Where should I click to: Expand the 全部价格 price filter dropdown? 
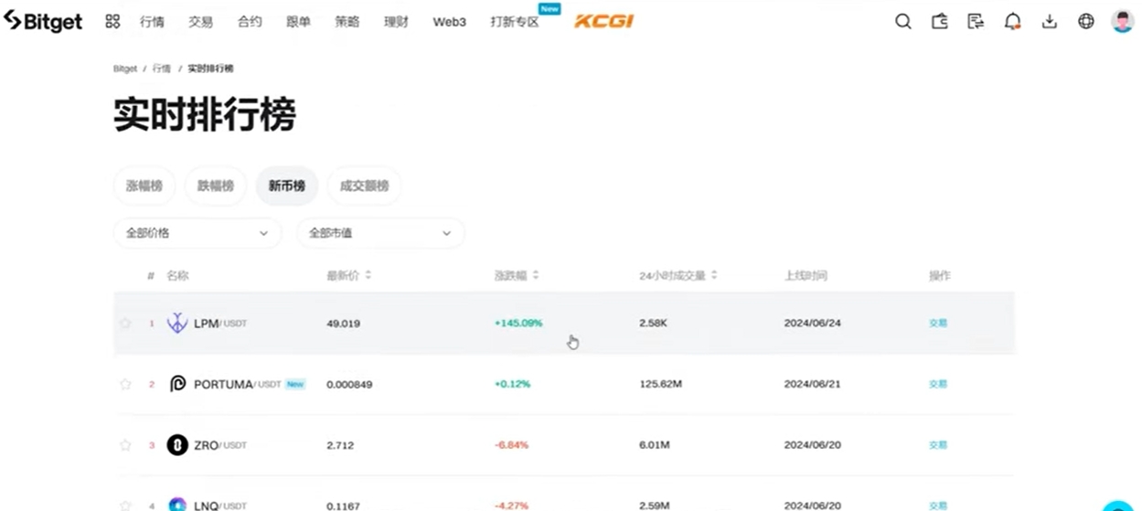[x=197, y=233]
